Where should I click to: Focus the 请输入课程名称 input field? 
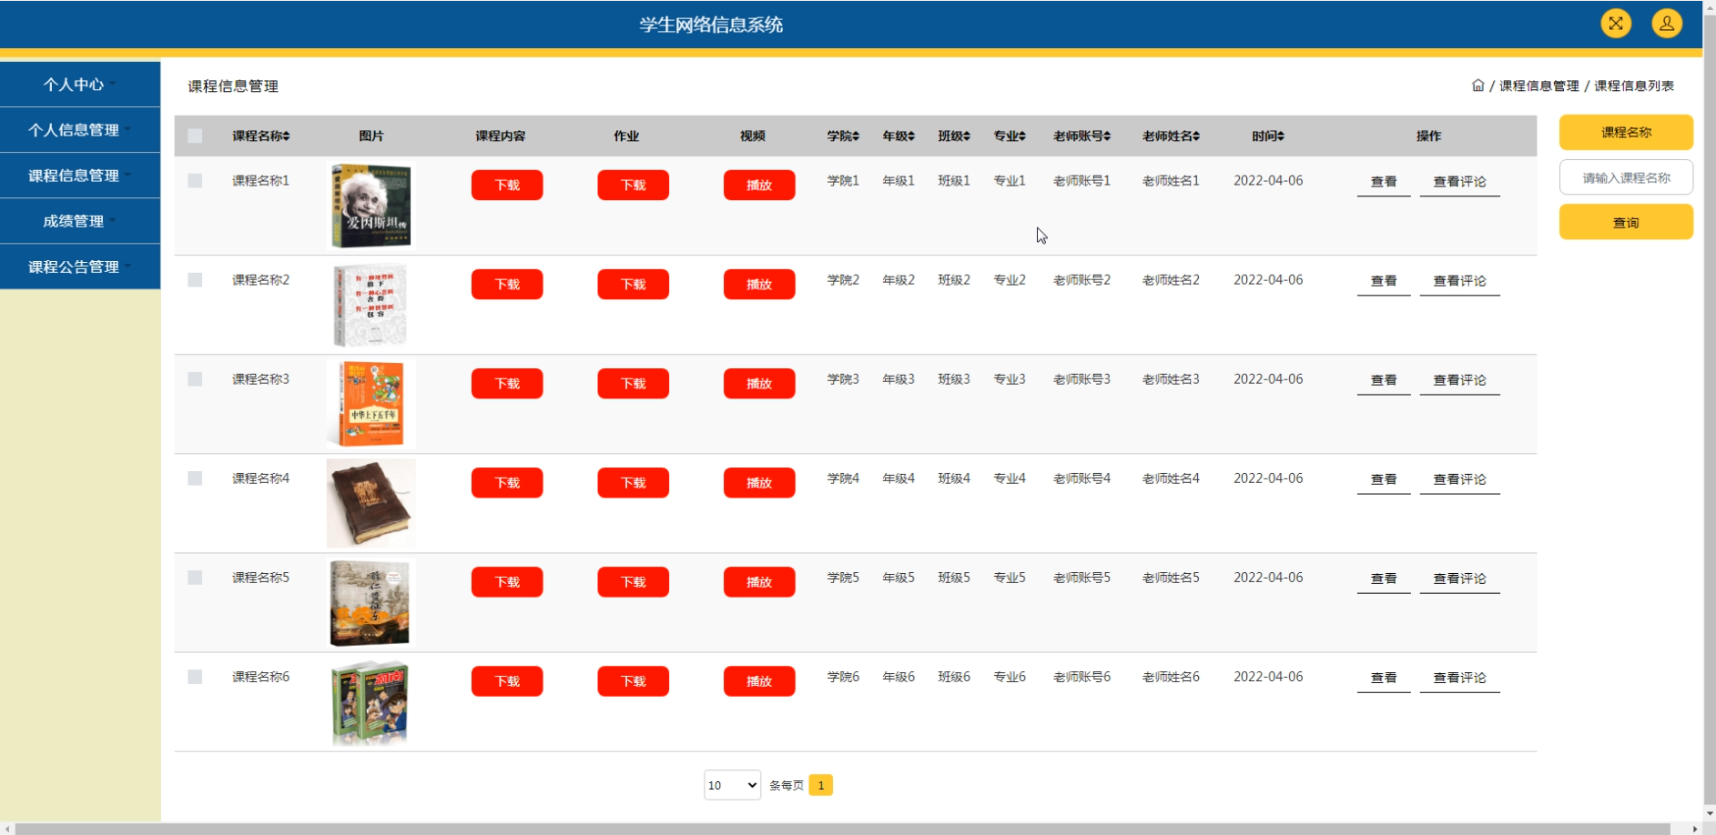1626,177
